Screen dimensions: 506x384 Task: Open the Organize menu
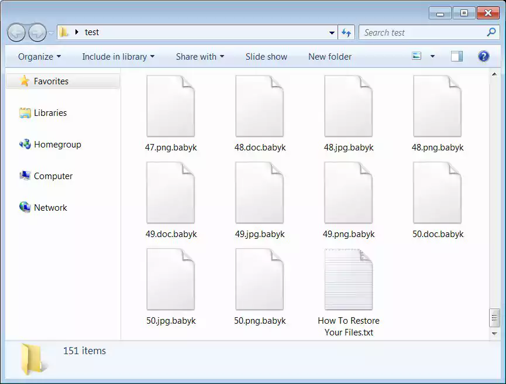pos(39,57)
